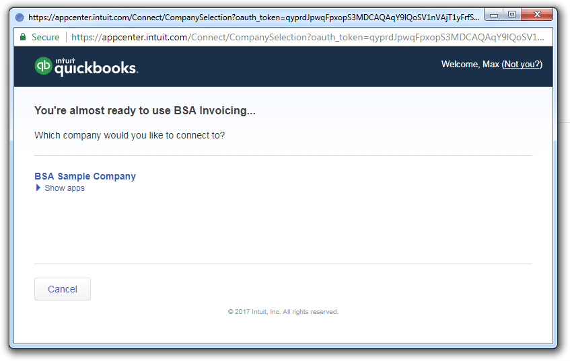Select BSA Sample Company
570x361 pixels.
click(85, 176)
